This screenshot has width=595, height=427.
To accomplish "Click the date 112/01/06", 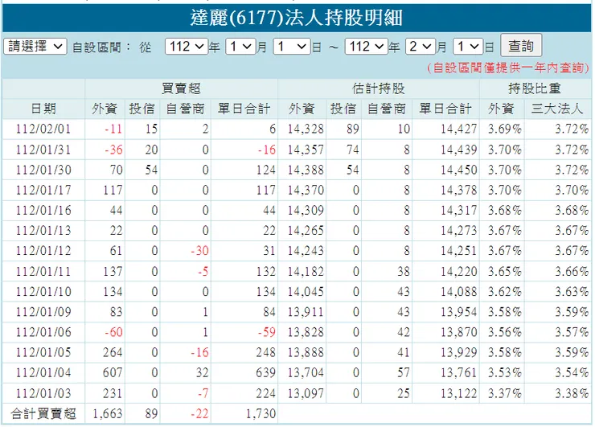I will click(x=43, y=332).
